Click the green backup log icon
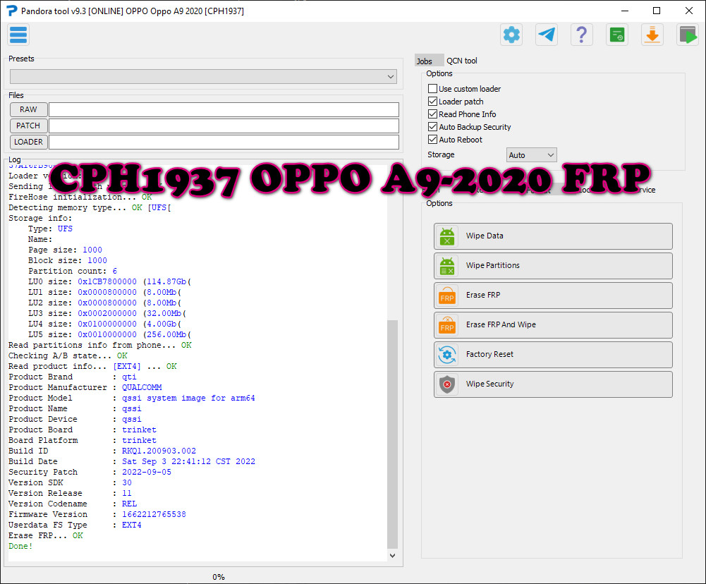Image resolution: width=706 pixels, height=584 pixels. pos(616,34)
